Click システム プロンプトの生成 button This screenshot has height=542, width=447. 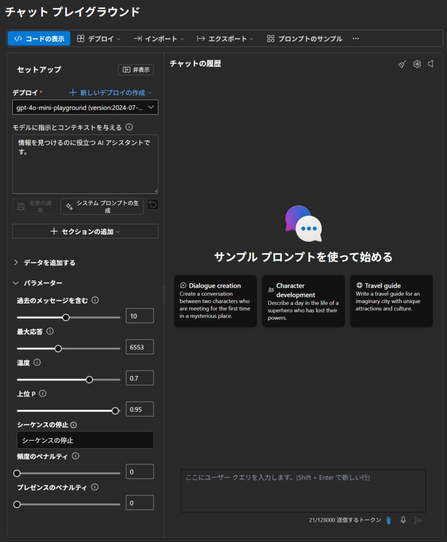102,206
